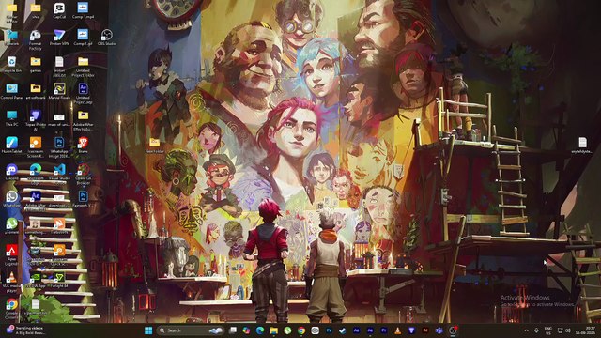
Task: Open Visual Studio Code desktop shortcut
Action: click(59, 174)
